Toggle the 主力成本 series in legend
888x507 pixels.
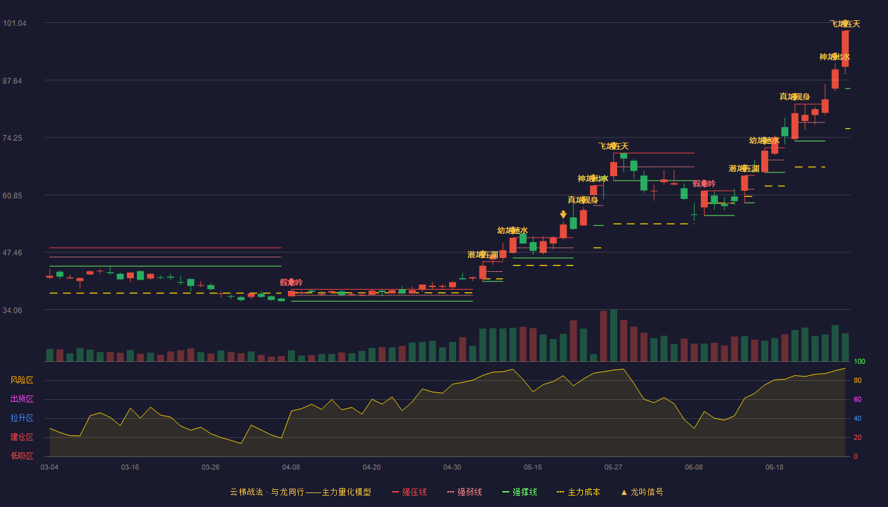(584, 492)
